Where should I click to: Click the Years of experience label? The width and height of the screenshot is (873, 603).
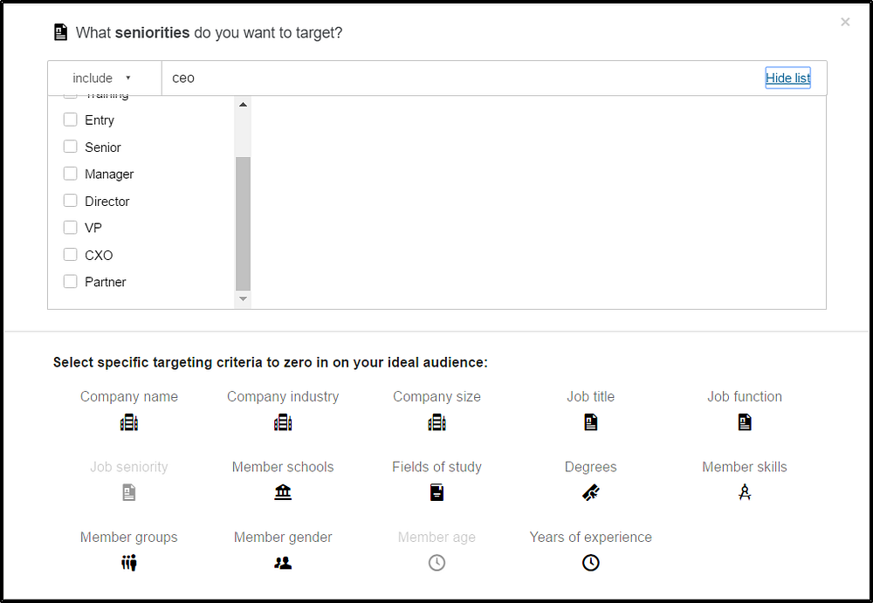(x=590, y=538)
